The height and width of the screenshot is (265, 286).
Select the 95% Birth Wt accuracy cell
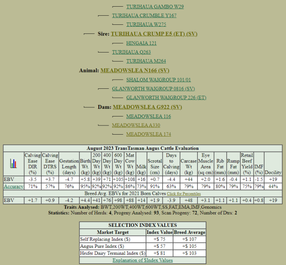point(85,186)
